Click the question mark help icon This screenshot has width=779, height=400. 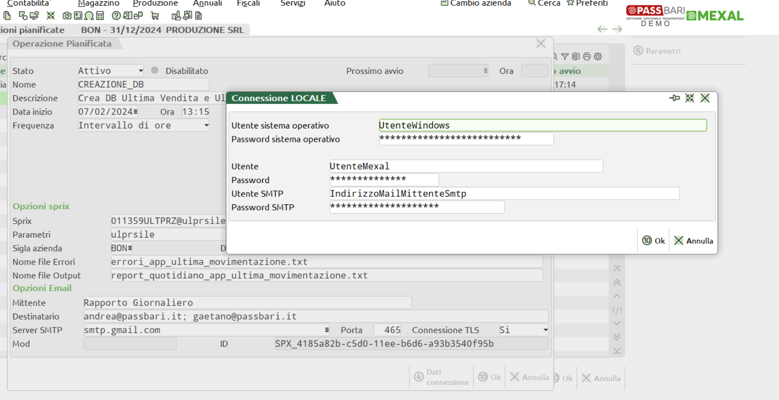[x=116, y=16]
